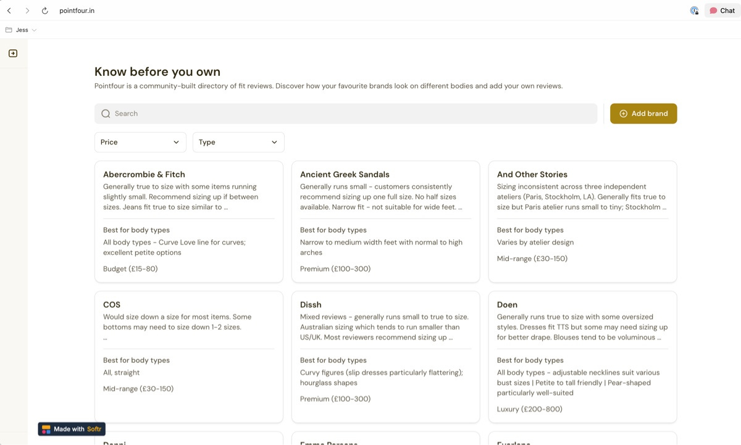
Task: Reload the page with the refresh icon
Action: [x=45, y=10]
